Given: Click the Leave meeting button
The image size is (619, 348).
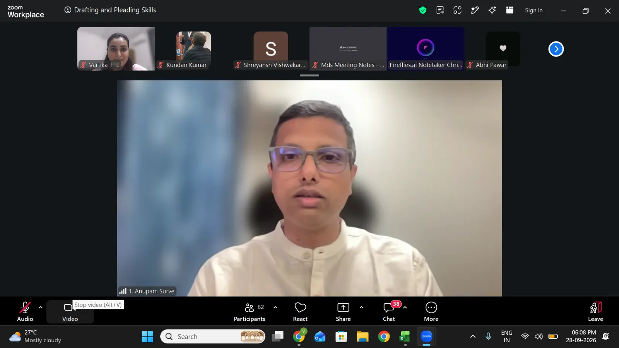Looking at the screenshot, I should point(595,312).
